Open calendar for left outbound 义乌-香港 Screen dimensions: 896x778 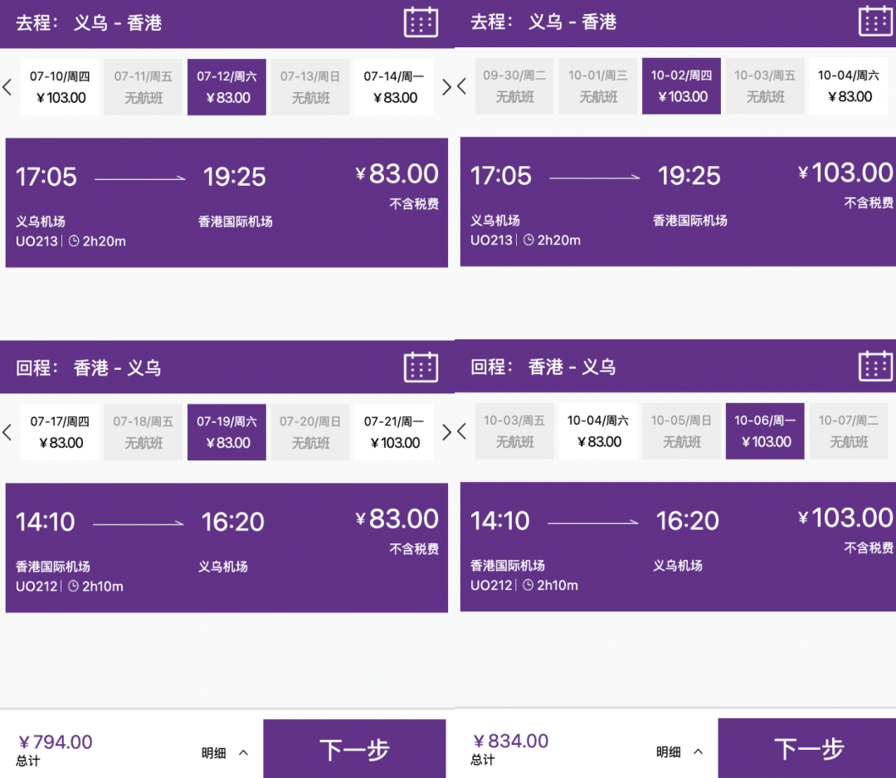(421, 23)
